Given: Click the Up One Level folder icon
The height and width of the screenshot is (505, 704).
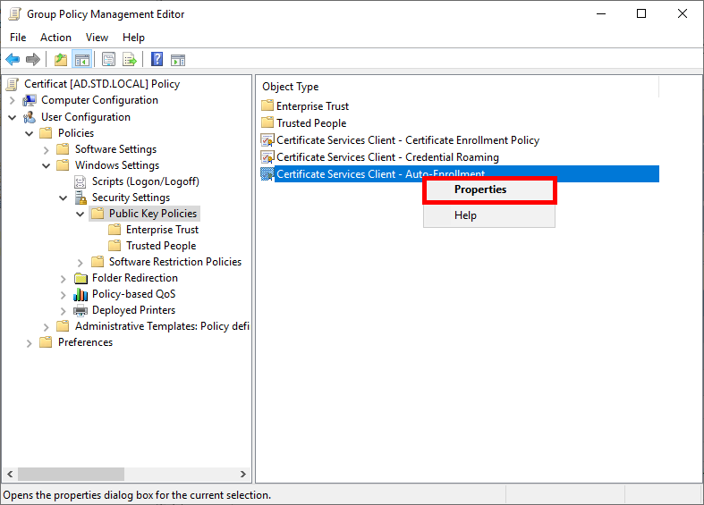Looking at the screenshot, I should [60, 60].
